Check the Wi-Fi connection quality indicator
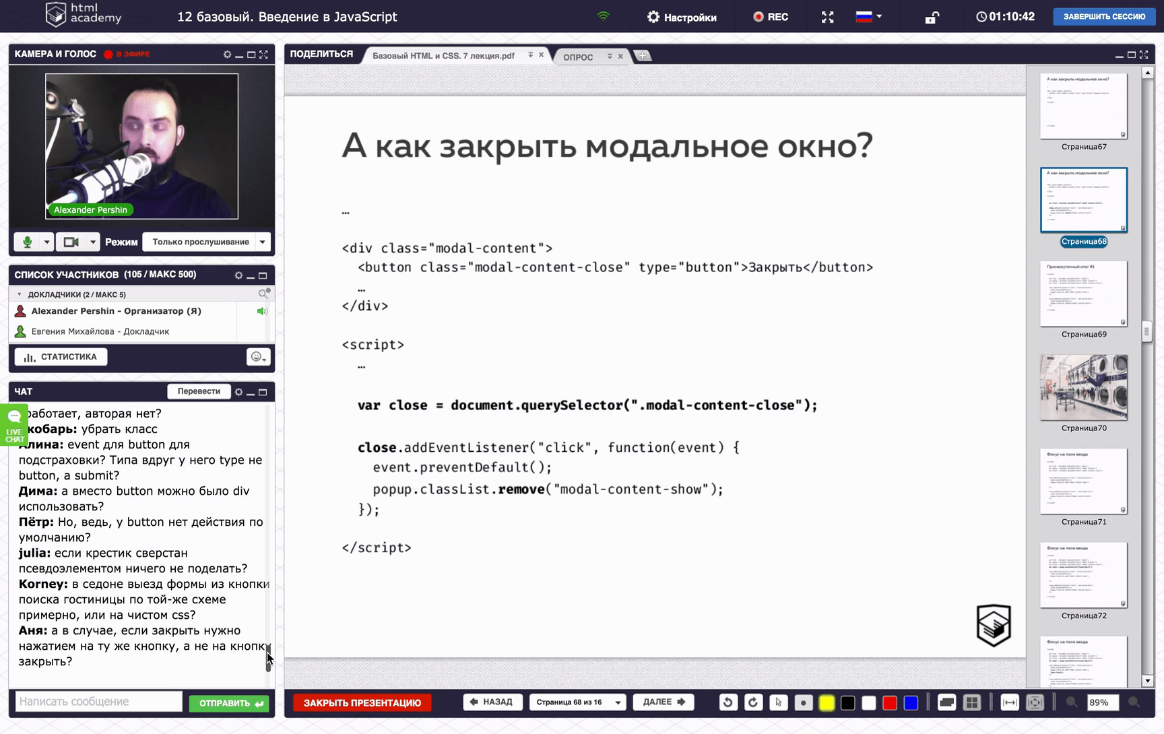Image resolution: width=1164 pixels, height=734 pixels. [604, 16]
